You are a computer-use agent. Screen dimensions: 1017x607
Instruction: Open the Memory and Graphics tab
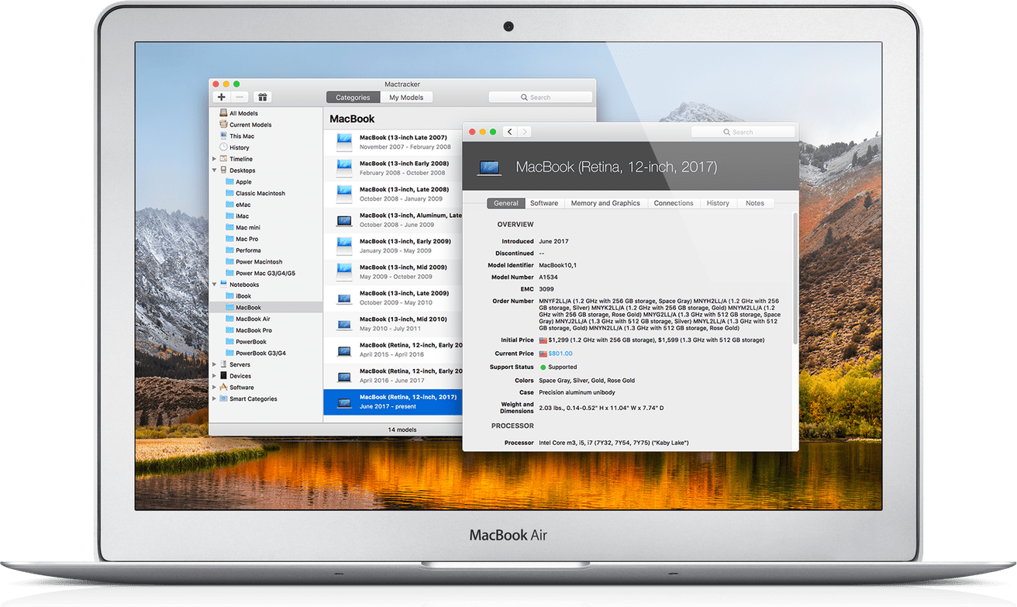pyautogui.click(x=605, y=203)
